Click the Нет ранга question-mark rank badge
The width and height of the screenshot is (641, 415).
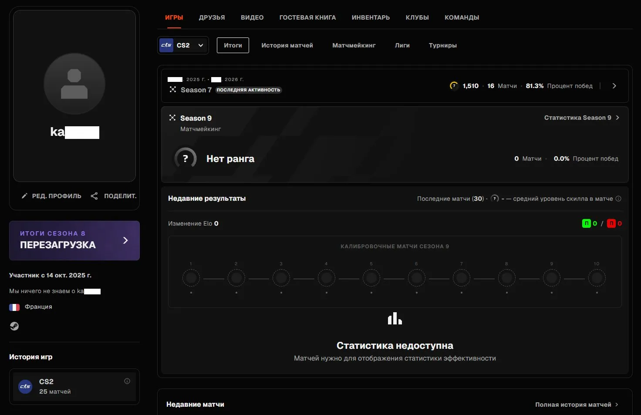pyautogui.click(x=186, y=159)
